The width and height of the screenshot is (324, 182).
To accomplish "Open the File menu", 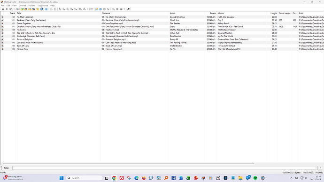I will point(3,6).
